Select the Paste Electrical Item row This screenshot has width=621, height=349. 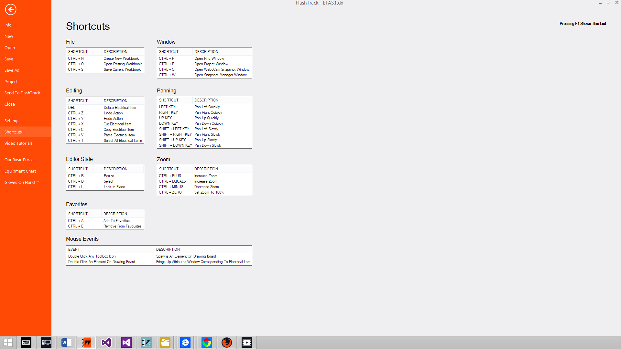(x=105, y=135)
